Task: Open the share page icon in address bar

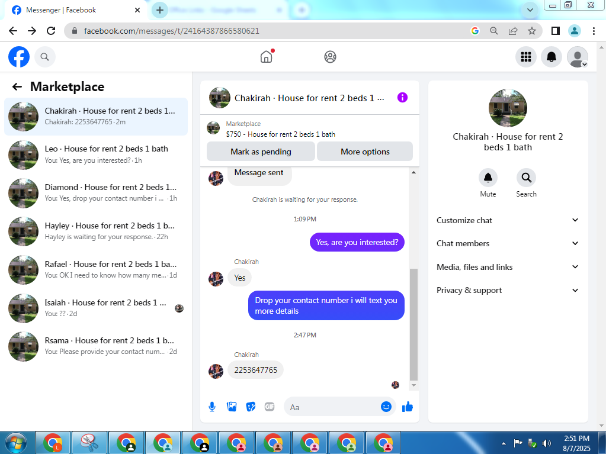Action: [x=513, y=31]
